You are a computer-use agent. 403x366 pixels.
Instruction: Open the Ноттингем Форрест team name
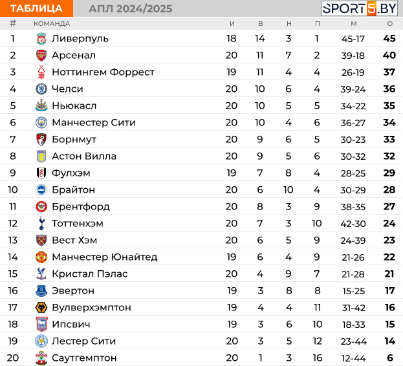tap(103, 72)
